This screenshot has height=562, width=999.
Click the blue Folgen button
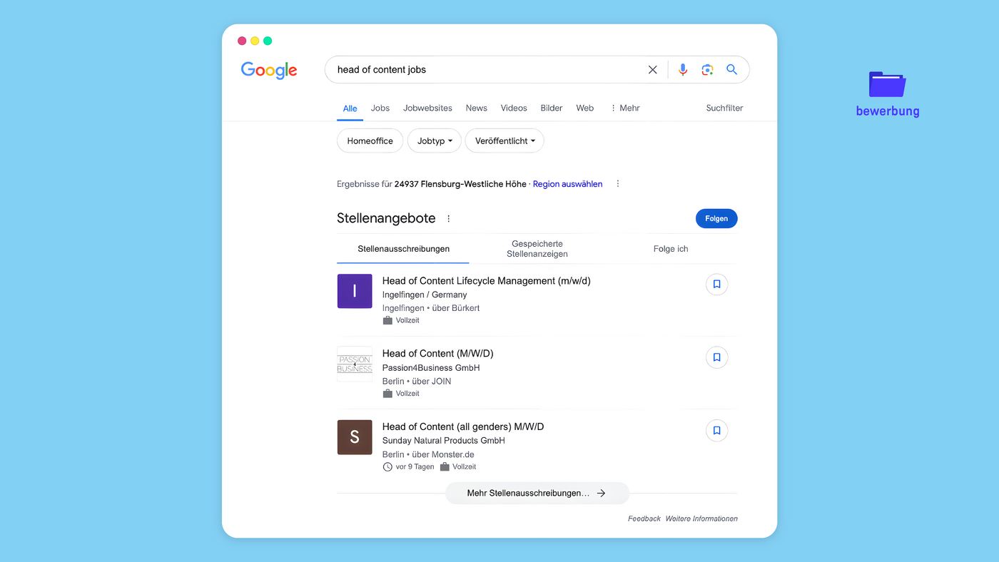click(716, 219)
